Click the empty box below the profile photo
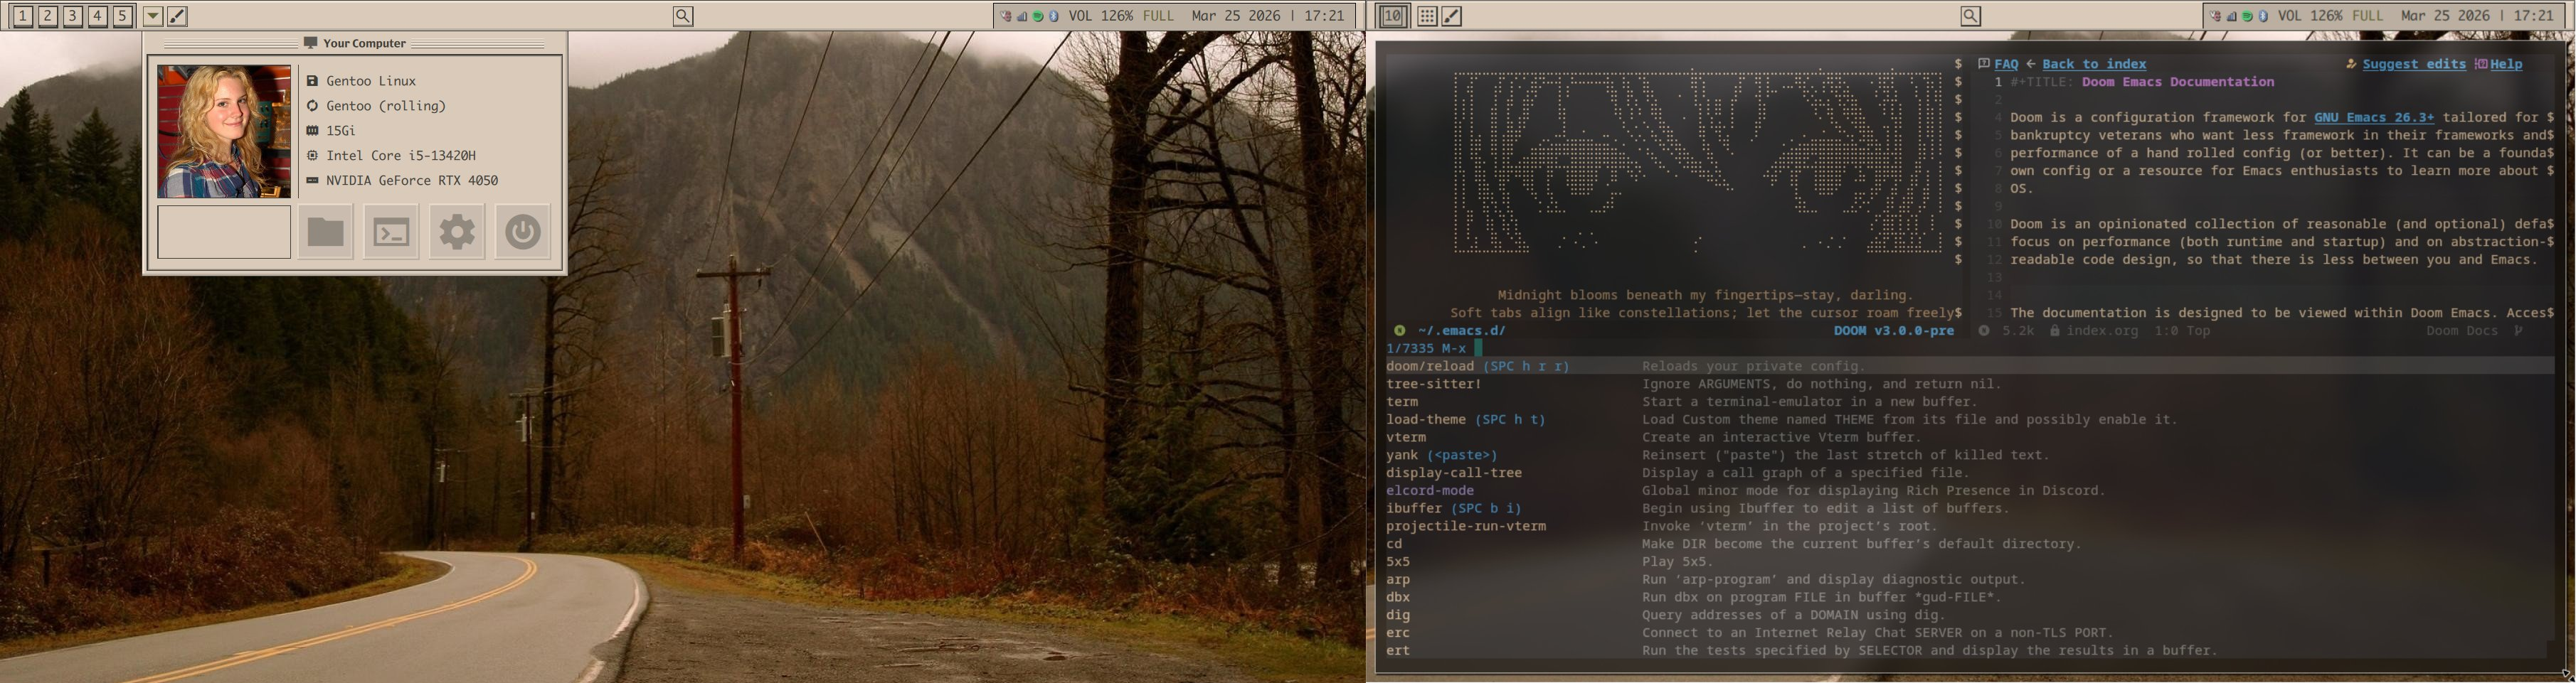 pyautogui.click(x=224, y=232)
